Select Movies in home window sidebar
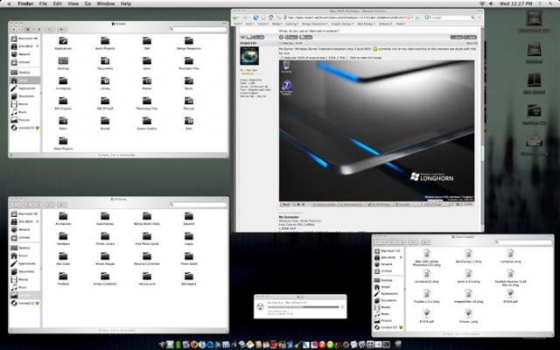The height and width of the screenshot is (350, 560). [24, 104]
